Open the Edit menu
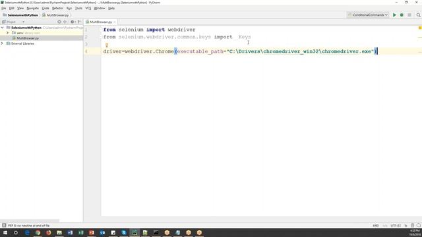Image resolution: width=422 pixels, height=237 pixels. pyautogui.click(x=12, y=9)
